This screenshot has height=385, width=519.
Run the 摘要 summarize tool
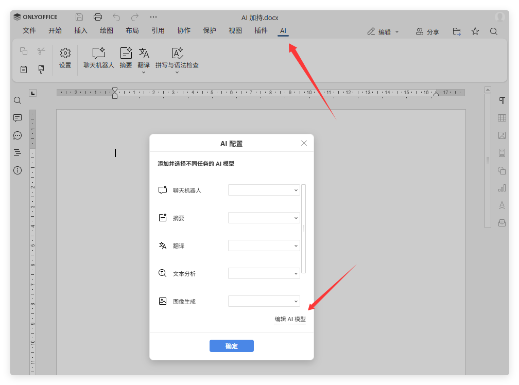126,58
